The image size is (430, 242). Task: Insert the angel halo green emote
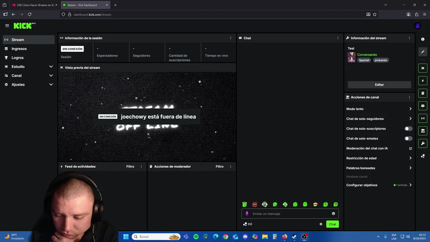click(x=245, y=204)
